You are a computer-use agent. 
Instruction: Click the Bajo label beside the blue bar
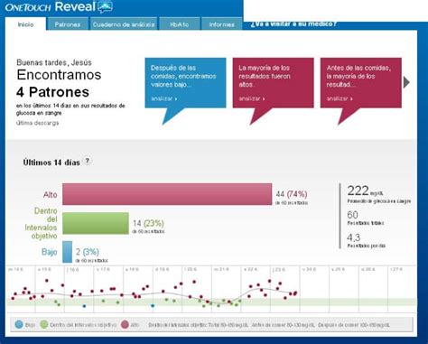coord(50,252)
